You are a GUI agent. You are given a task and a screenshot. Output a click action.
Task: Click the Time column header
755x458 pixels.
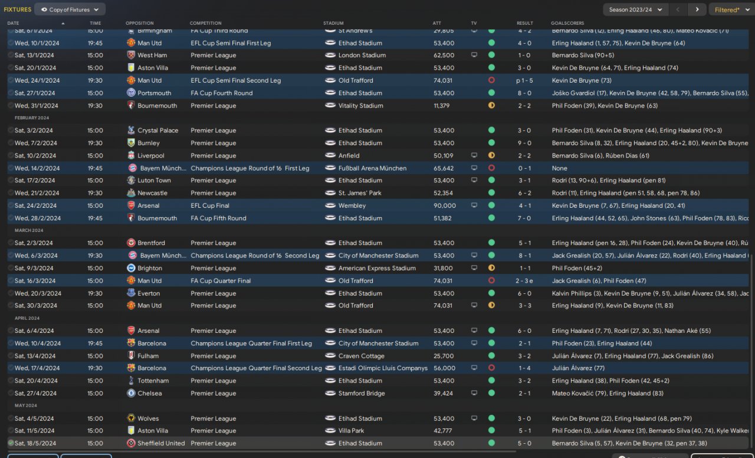(x=96, y=24)
